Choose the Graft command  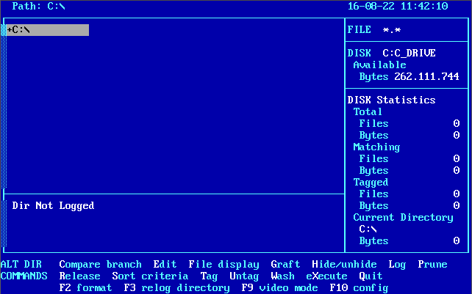[x=285, y=265]
